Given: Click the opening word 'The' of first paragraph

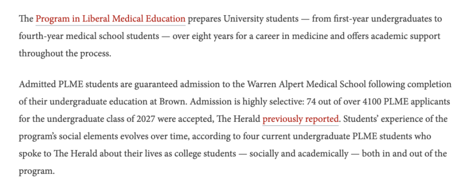Looking at the screenshot, I should 26,19.
